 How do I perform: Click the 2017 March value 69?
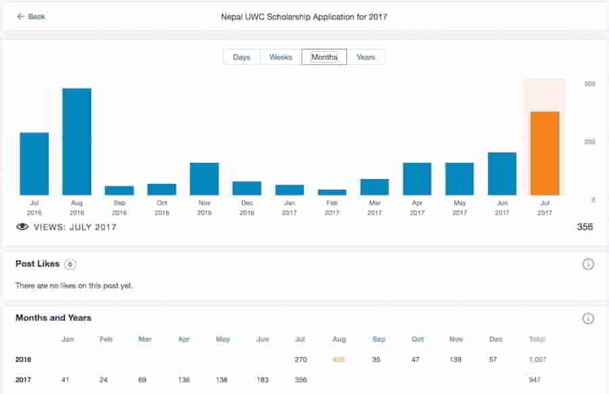pos(143,380)
